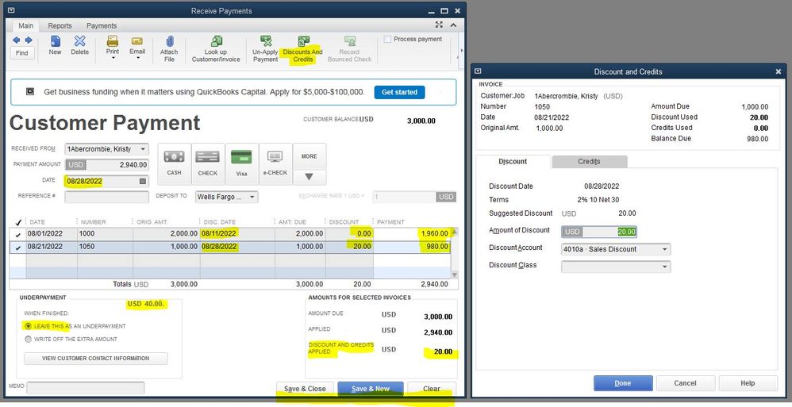Click invoice number 1050 cell
The image size is (792, 407).
point(105,247)
